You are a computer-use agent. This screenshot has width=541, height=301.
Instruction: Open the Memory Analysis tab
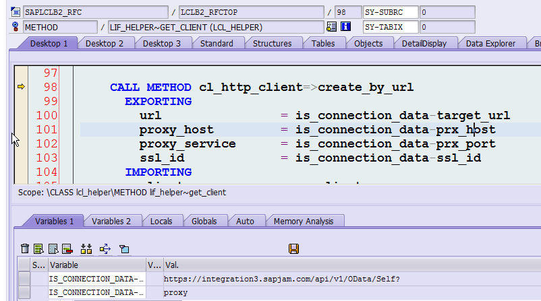(x=304, y=222)
